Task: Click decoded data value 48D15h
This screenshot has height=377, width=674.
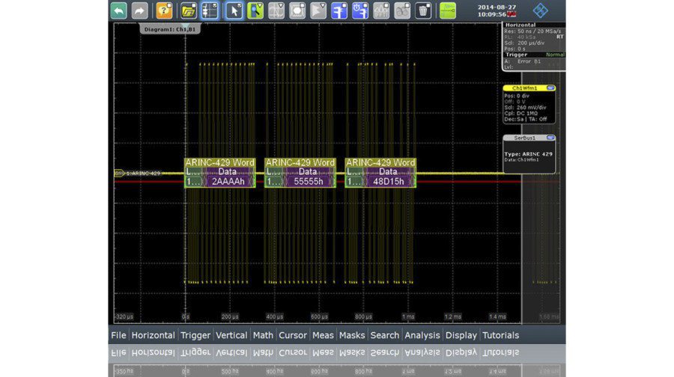Action: click(x=387, y=182)
